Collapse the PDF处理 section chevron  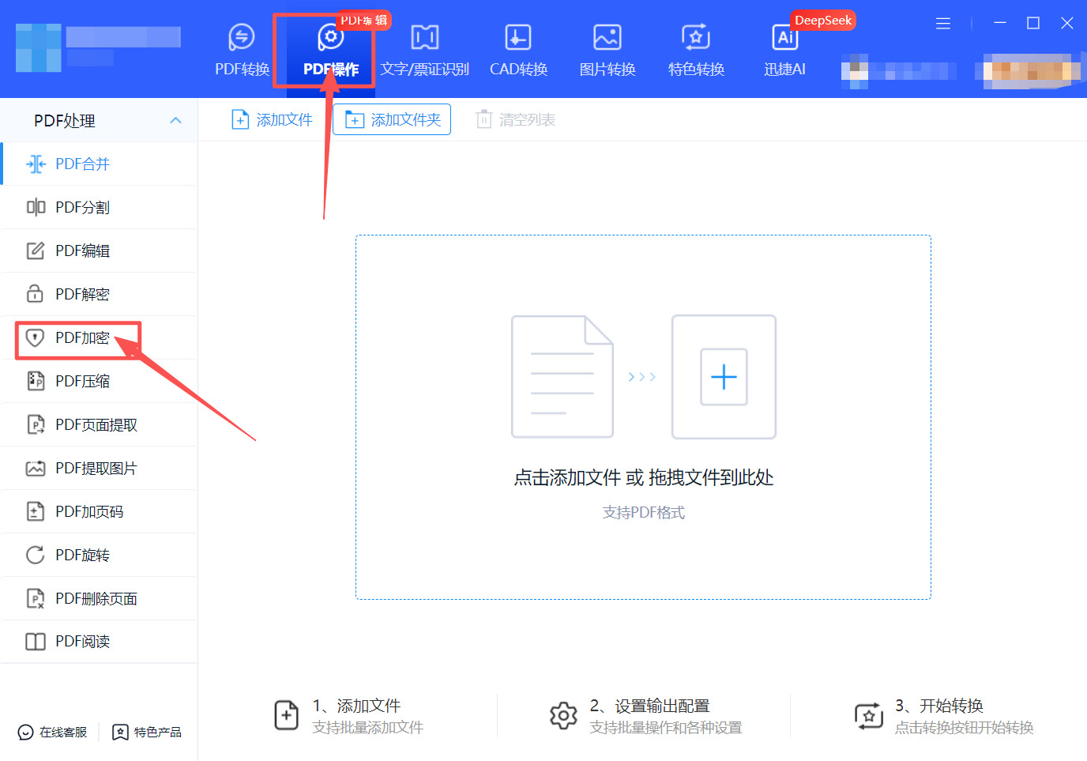click(x=175, y=120)
